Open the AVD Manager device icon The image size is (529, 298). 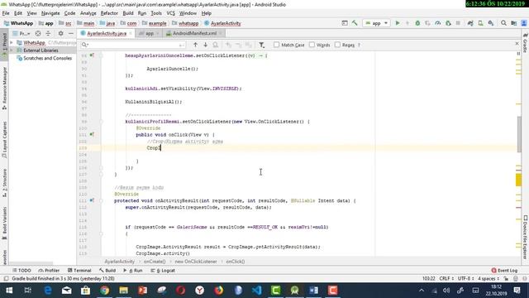480,23
